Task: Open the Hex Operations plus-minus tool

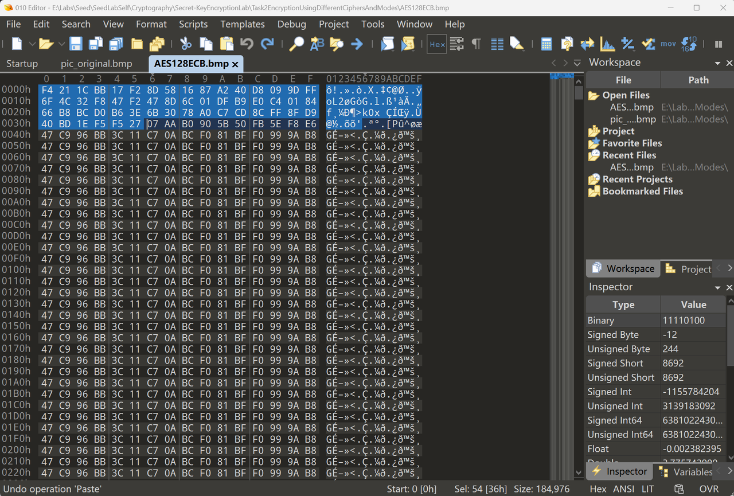Action: click(x=627, y=44)
